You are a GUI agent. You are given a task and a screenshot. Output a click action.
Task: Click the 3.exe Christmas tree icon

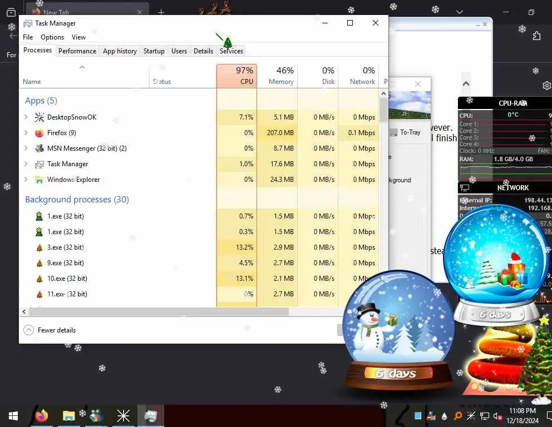click(x=39, y=247)
